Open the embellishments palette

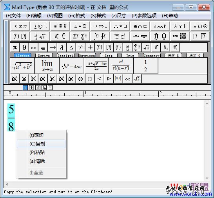60,26
